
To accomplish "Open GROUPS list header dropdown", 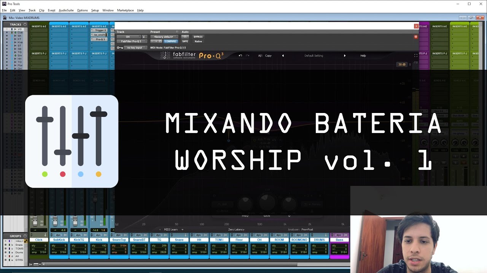I will tap(25, 236).
